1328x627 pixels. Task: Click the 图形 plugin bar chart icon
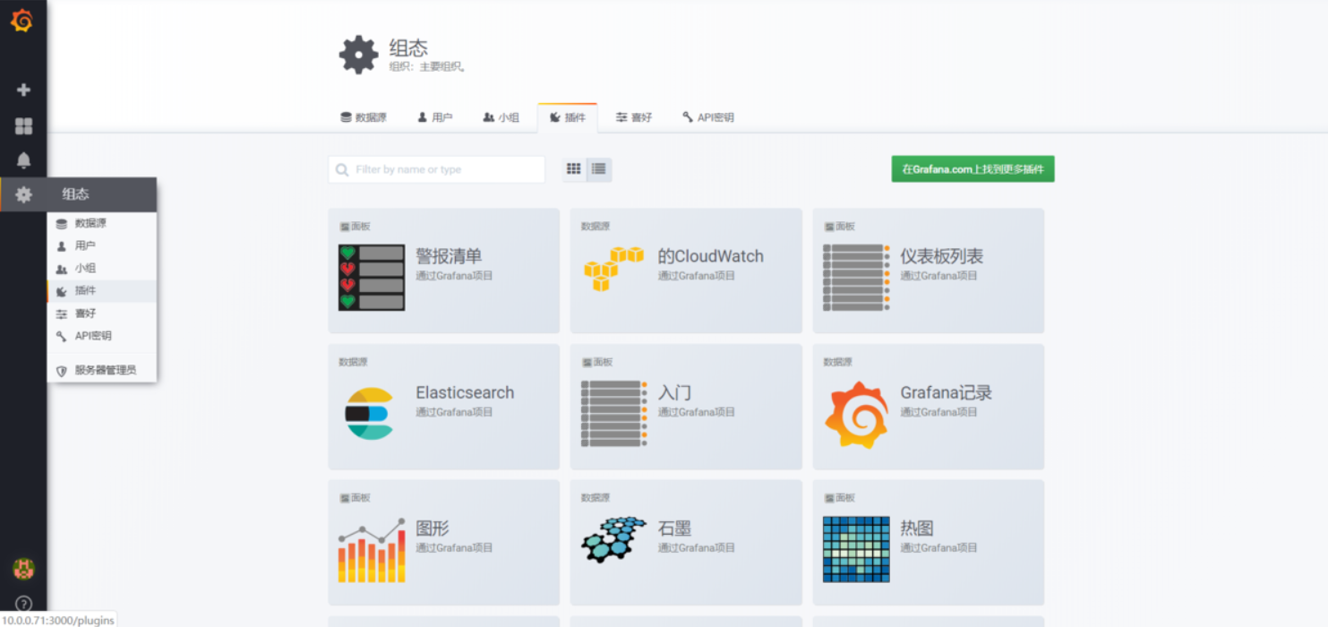[x=372, y=549]
